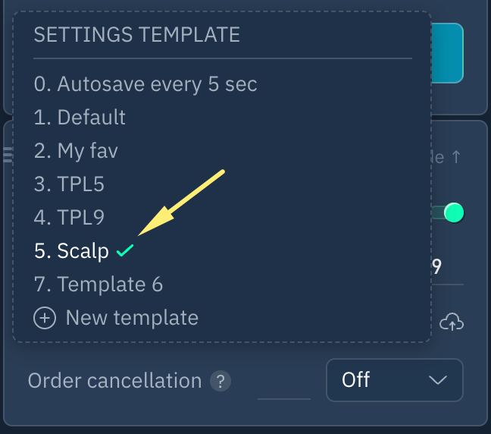Click the cloud upload icon
Screen dimensions: 491x434
point(452,322)
